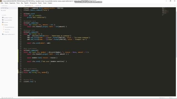Switch to the TEST-BOT.py tab
The image size is (177, 99).
point(28,5)
